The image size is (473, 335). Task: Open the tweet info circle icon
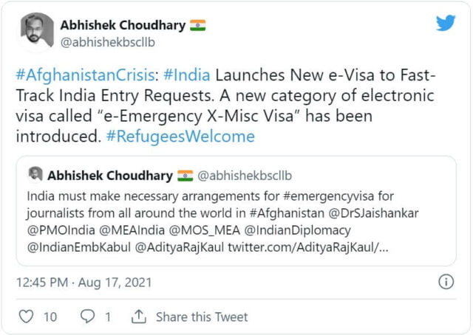pos(446,281)
